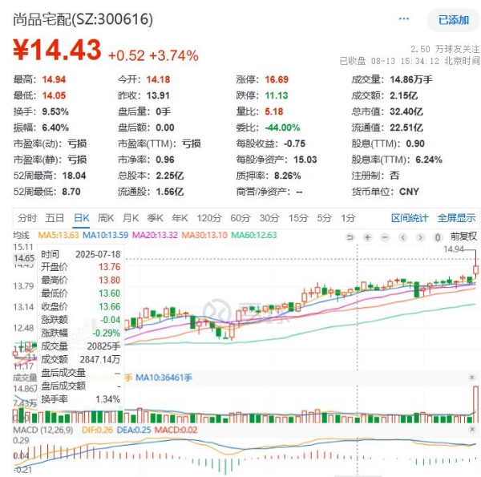
Task: Select the 1分 timeframe tab
Action: click(x=348, y=218)
